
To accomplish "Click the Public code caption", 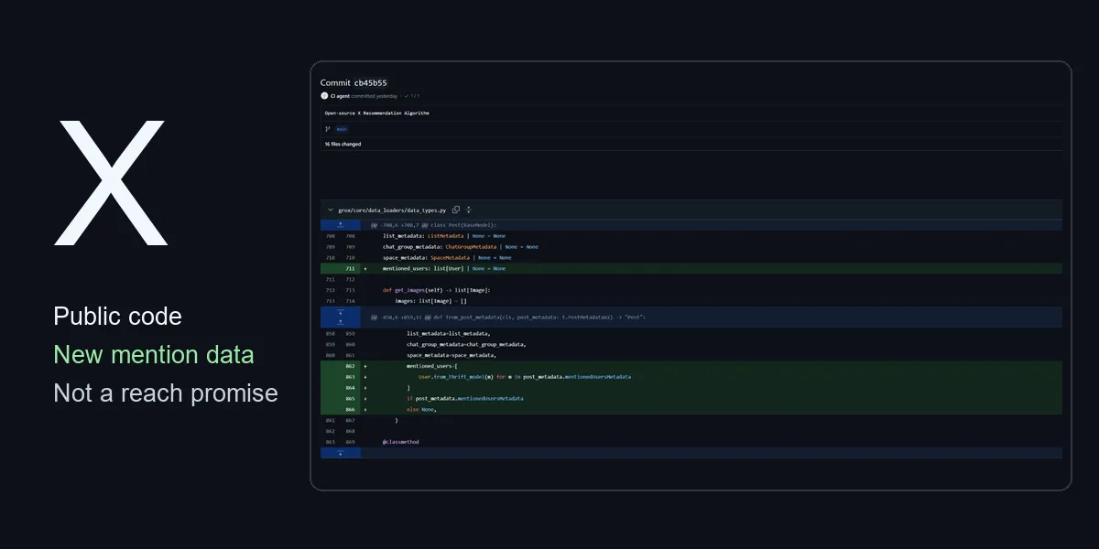I will (x=118, y=317).
